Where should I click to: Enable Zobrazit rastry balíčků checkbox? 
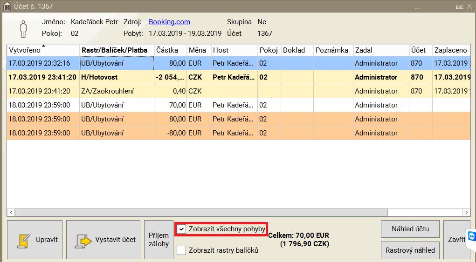click(x=182, y=250)
